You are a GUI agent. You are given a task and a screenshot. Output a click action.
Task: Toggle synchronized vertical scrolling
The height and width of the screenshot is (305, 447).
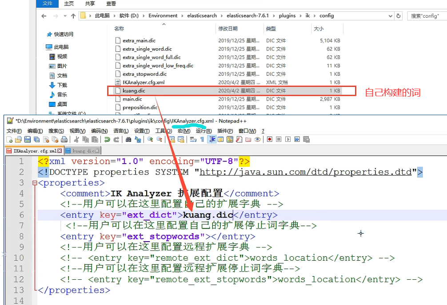pyautogui.click(x=172, y=139)
